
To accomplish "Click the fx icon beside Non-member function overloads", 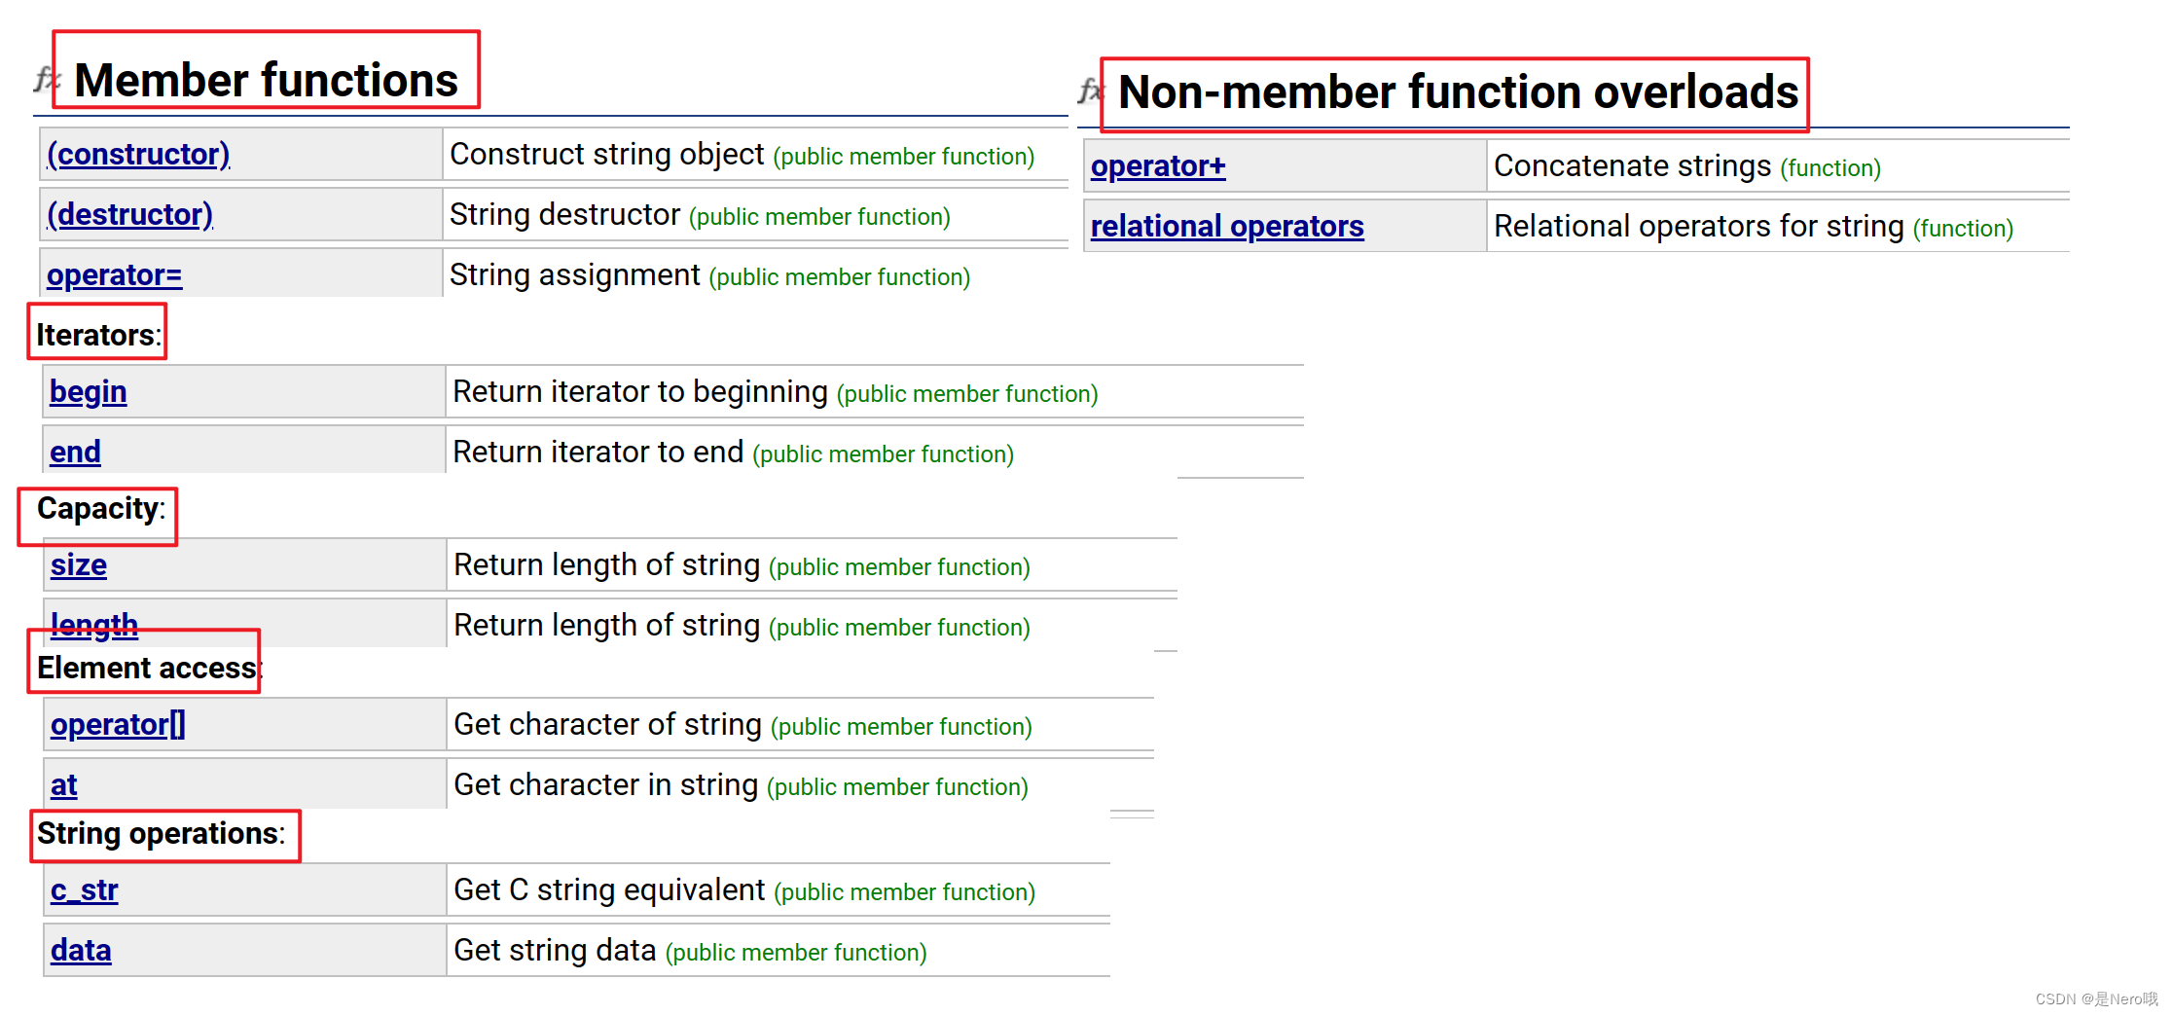I will tap(1091, 91).
